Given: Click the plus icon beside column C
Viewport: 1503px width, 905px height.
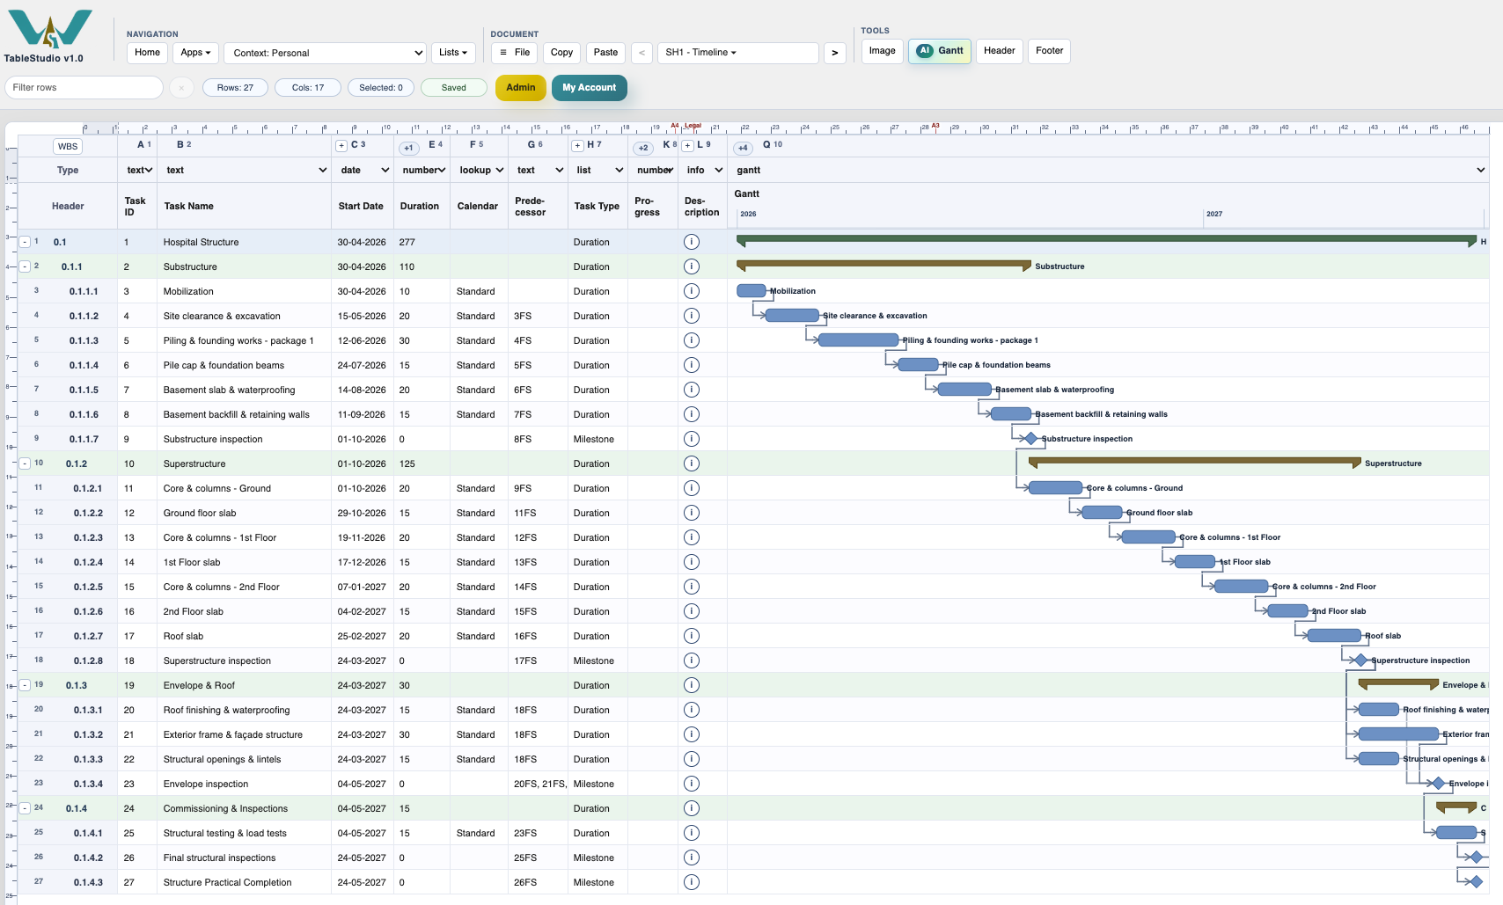Looking at the screenshot, I should [x=341, y=146].
